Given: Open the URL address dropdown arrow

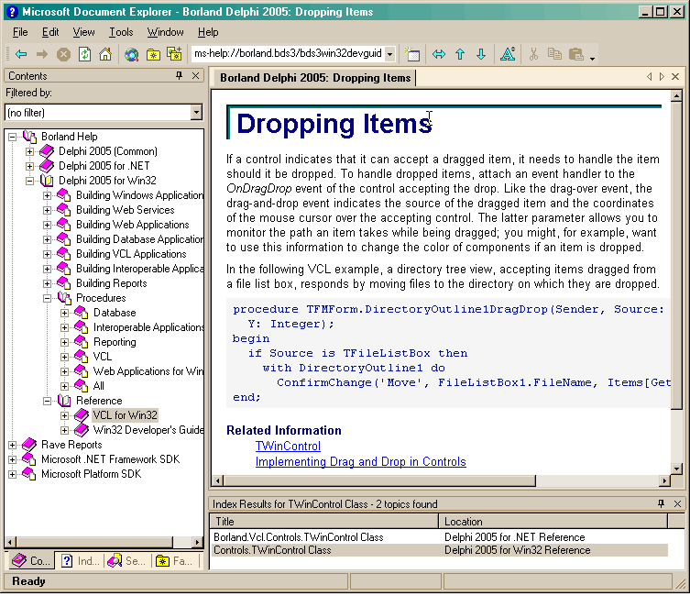Looking at the screenshot, I should [x=389, y=54].
